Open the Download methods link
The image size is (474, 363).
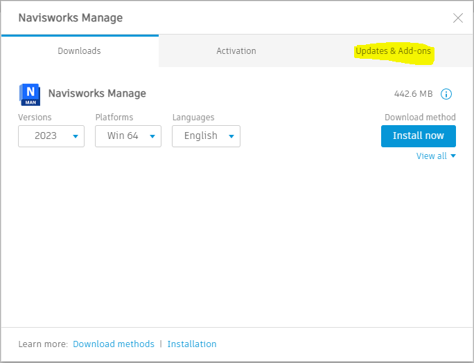point(114,344)
